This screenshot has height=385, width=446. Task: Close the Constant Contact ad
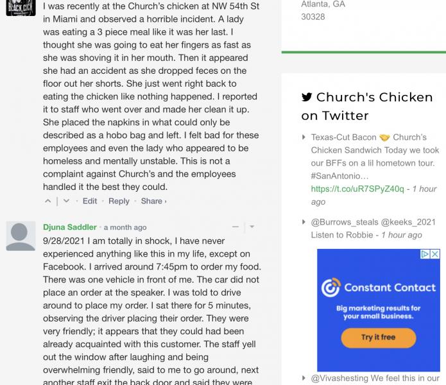(434, 254)
